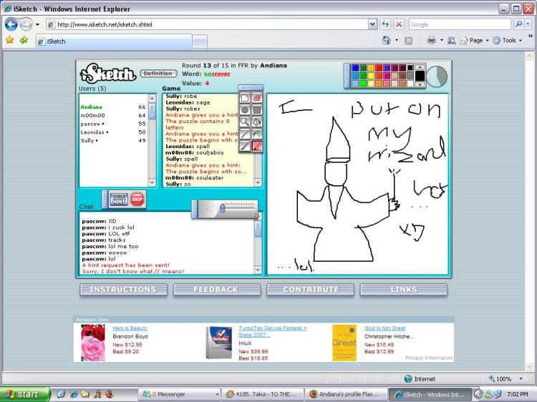537x402 pixels.
Task: Open the Definition button near the logo
Action: (x=158, y=73)
